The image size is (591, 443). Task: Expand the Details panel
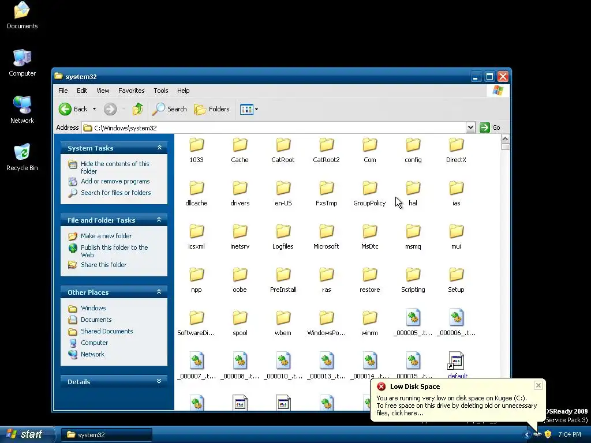(x=159, y=381)
